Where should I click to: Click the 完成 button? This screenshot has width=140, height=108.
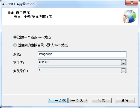pos(102,101)
